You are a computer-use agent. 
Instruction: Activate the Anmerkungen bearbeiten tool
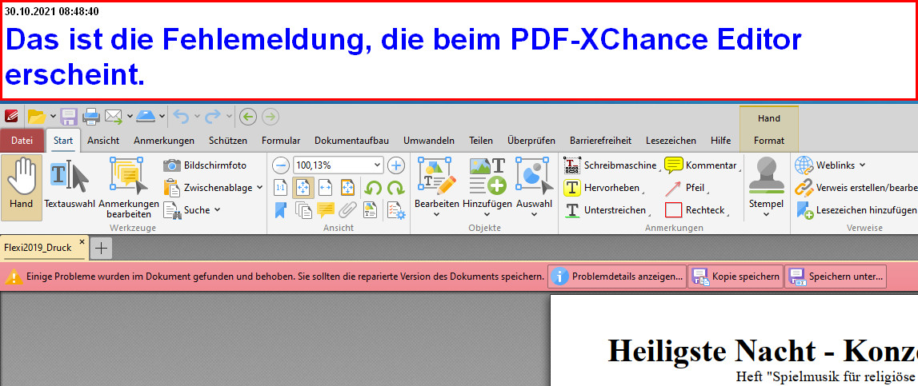point(129,186)
